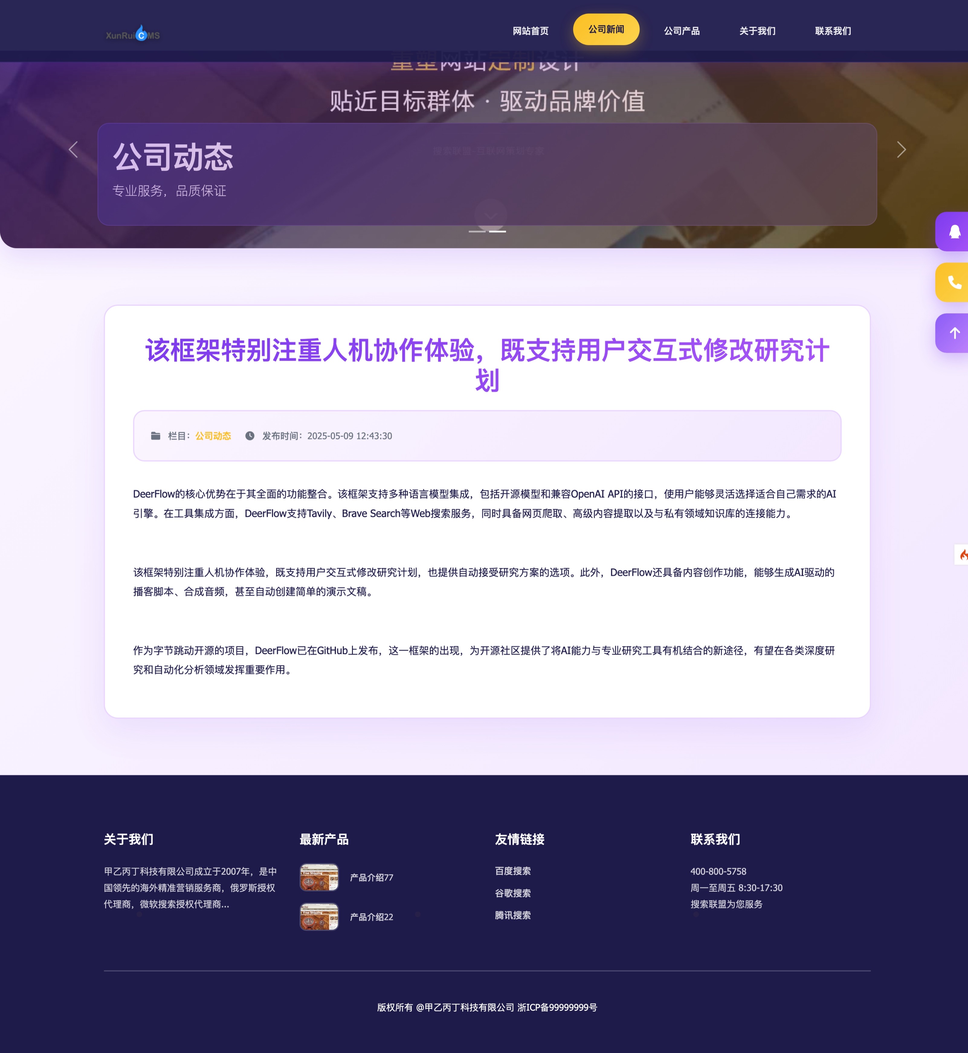Viewport: 968px width, 1053px height.
Task: Open the 腾讯搜索 friendly link
Action: 513,915
